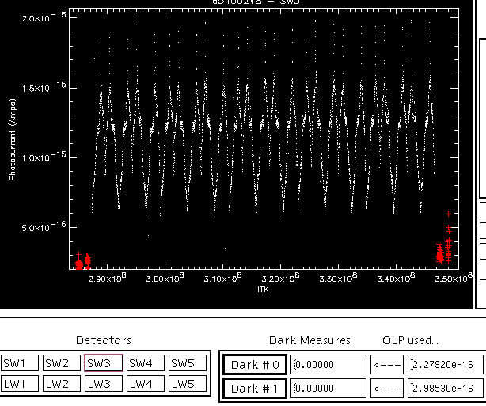Pick the LW4 detector

[x=146, y=384]
